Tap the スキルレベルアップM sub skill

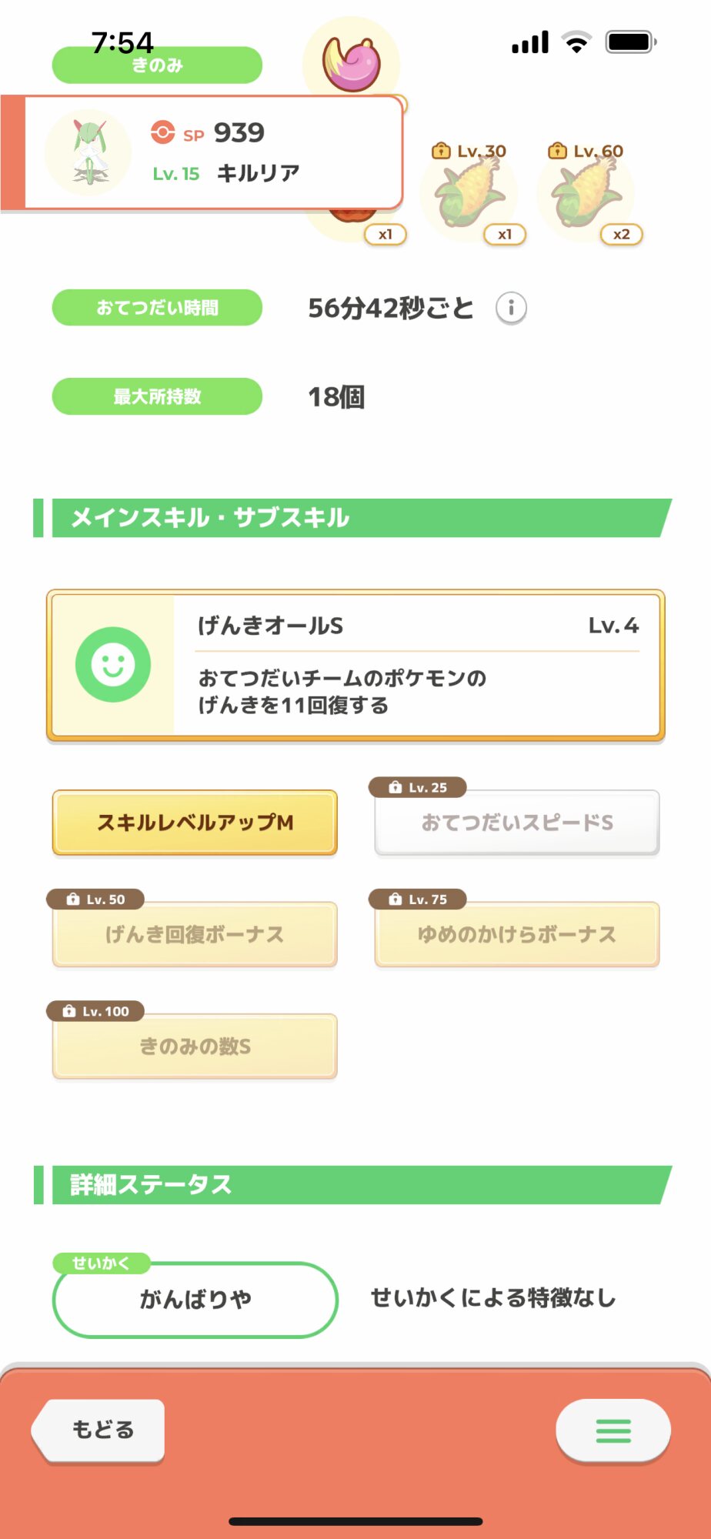point(195,823)
